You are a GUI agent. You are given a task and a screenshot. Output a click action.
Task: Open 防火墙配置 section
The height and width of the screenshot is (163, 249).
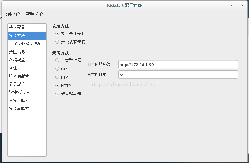coord(27,76)
